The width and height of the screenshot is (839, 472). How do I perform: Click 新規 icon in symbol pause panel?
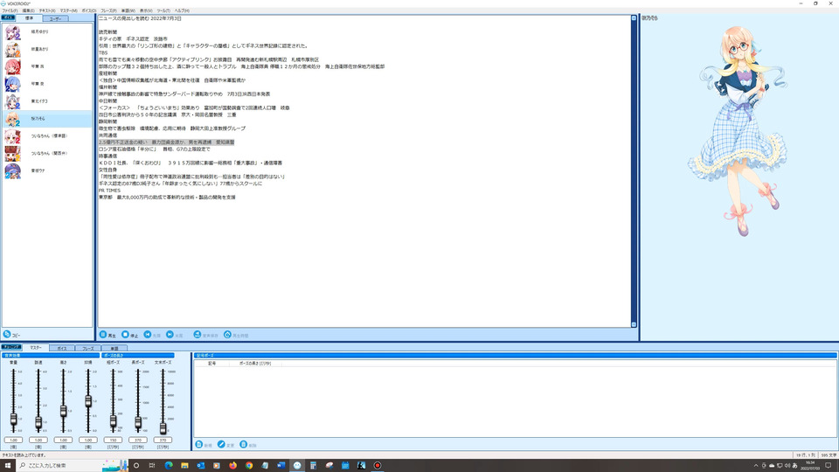[199, 445]
